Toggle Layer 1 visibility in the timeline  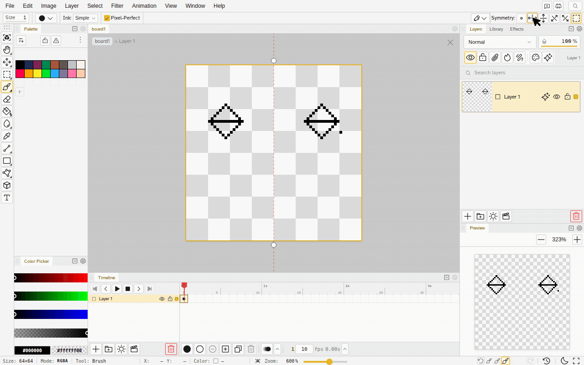pos(162,299)
